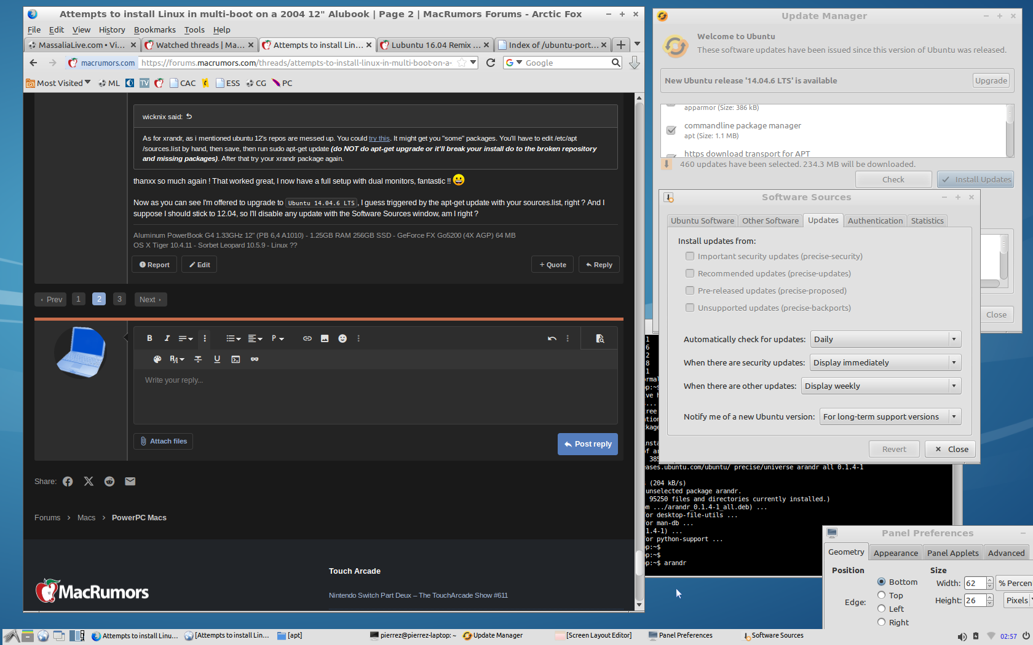Enable Recommended updates (precise-updates)
The height and width of the screenshot is (645, 1033).
(x=690, y=273)
